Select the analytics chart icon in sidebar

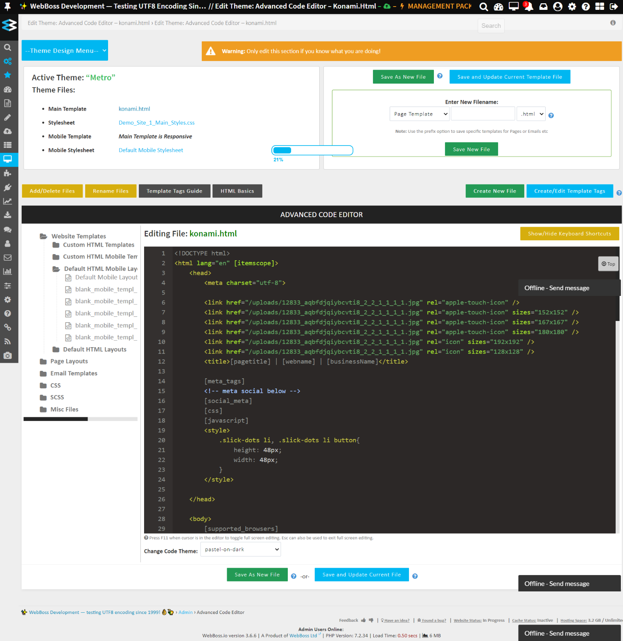click(x=7, y=201)
